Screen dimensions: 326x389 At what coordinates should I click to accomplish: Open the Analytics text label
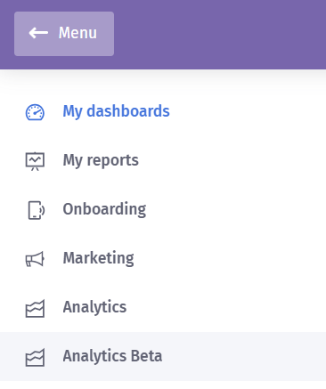coord(94,307)
